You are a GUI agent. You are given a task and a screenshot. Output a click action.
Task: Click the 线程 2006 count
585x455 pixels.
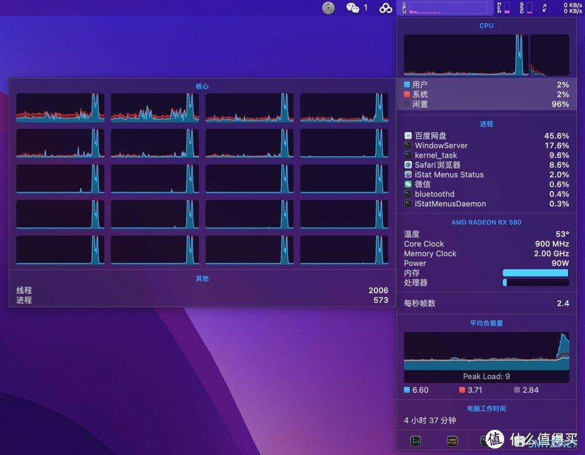coord(378,290)
